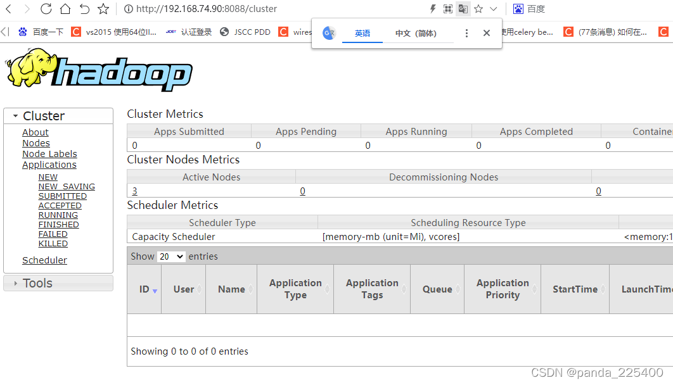Open the Applications link
This screenshot has width=673, height=385.
click(x=49, y=165)
